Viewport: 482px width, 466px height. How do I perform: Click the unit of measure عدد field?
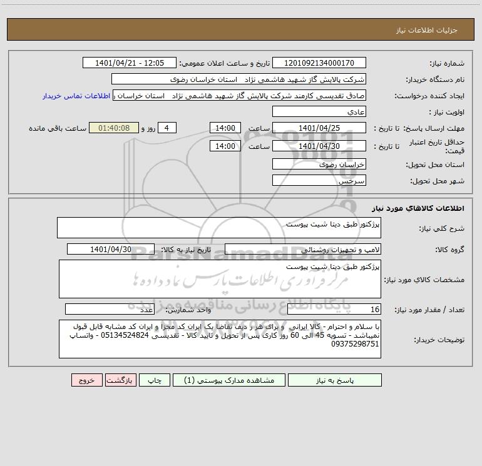[x=110, y=309]
